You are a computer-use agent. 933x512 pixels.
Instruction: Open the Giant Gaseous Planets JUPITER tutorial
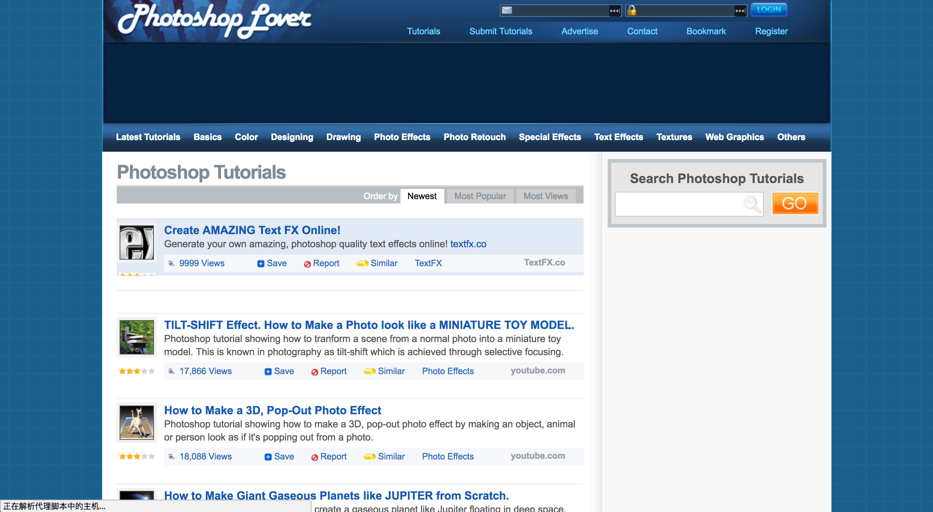tap(336, 496)
